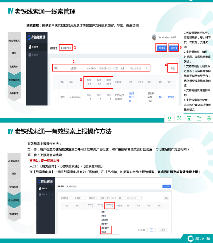Viewport: 213px width, 243px height.
Task: Choose 全部 from the intent filter menu
Action: point(103,212)
